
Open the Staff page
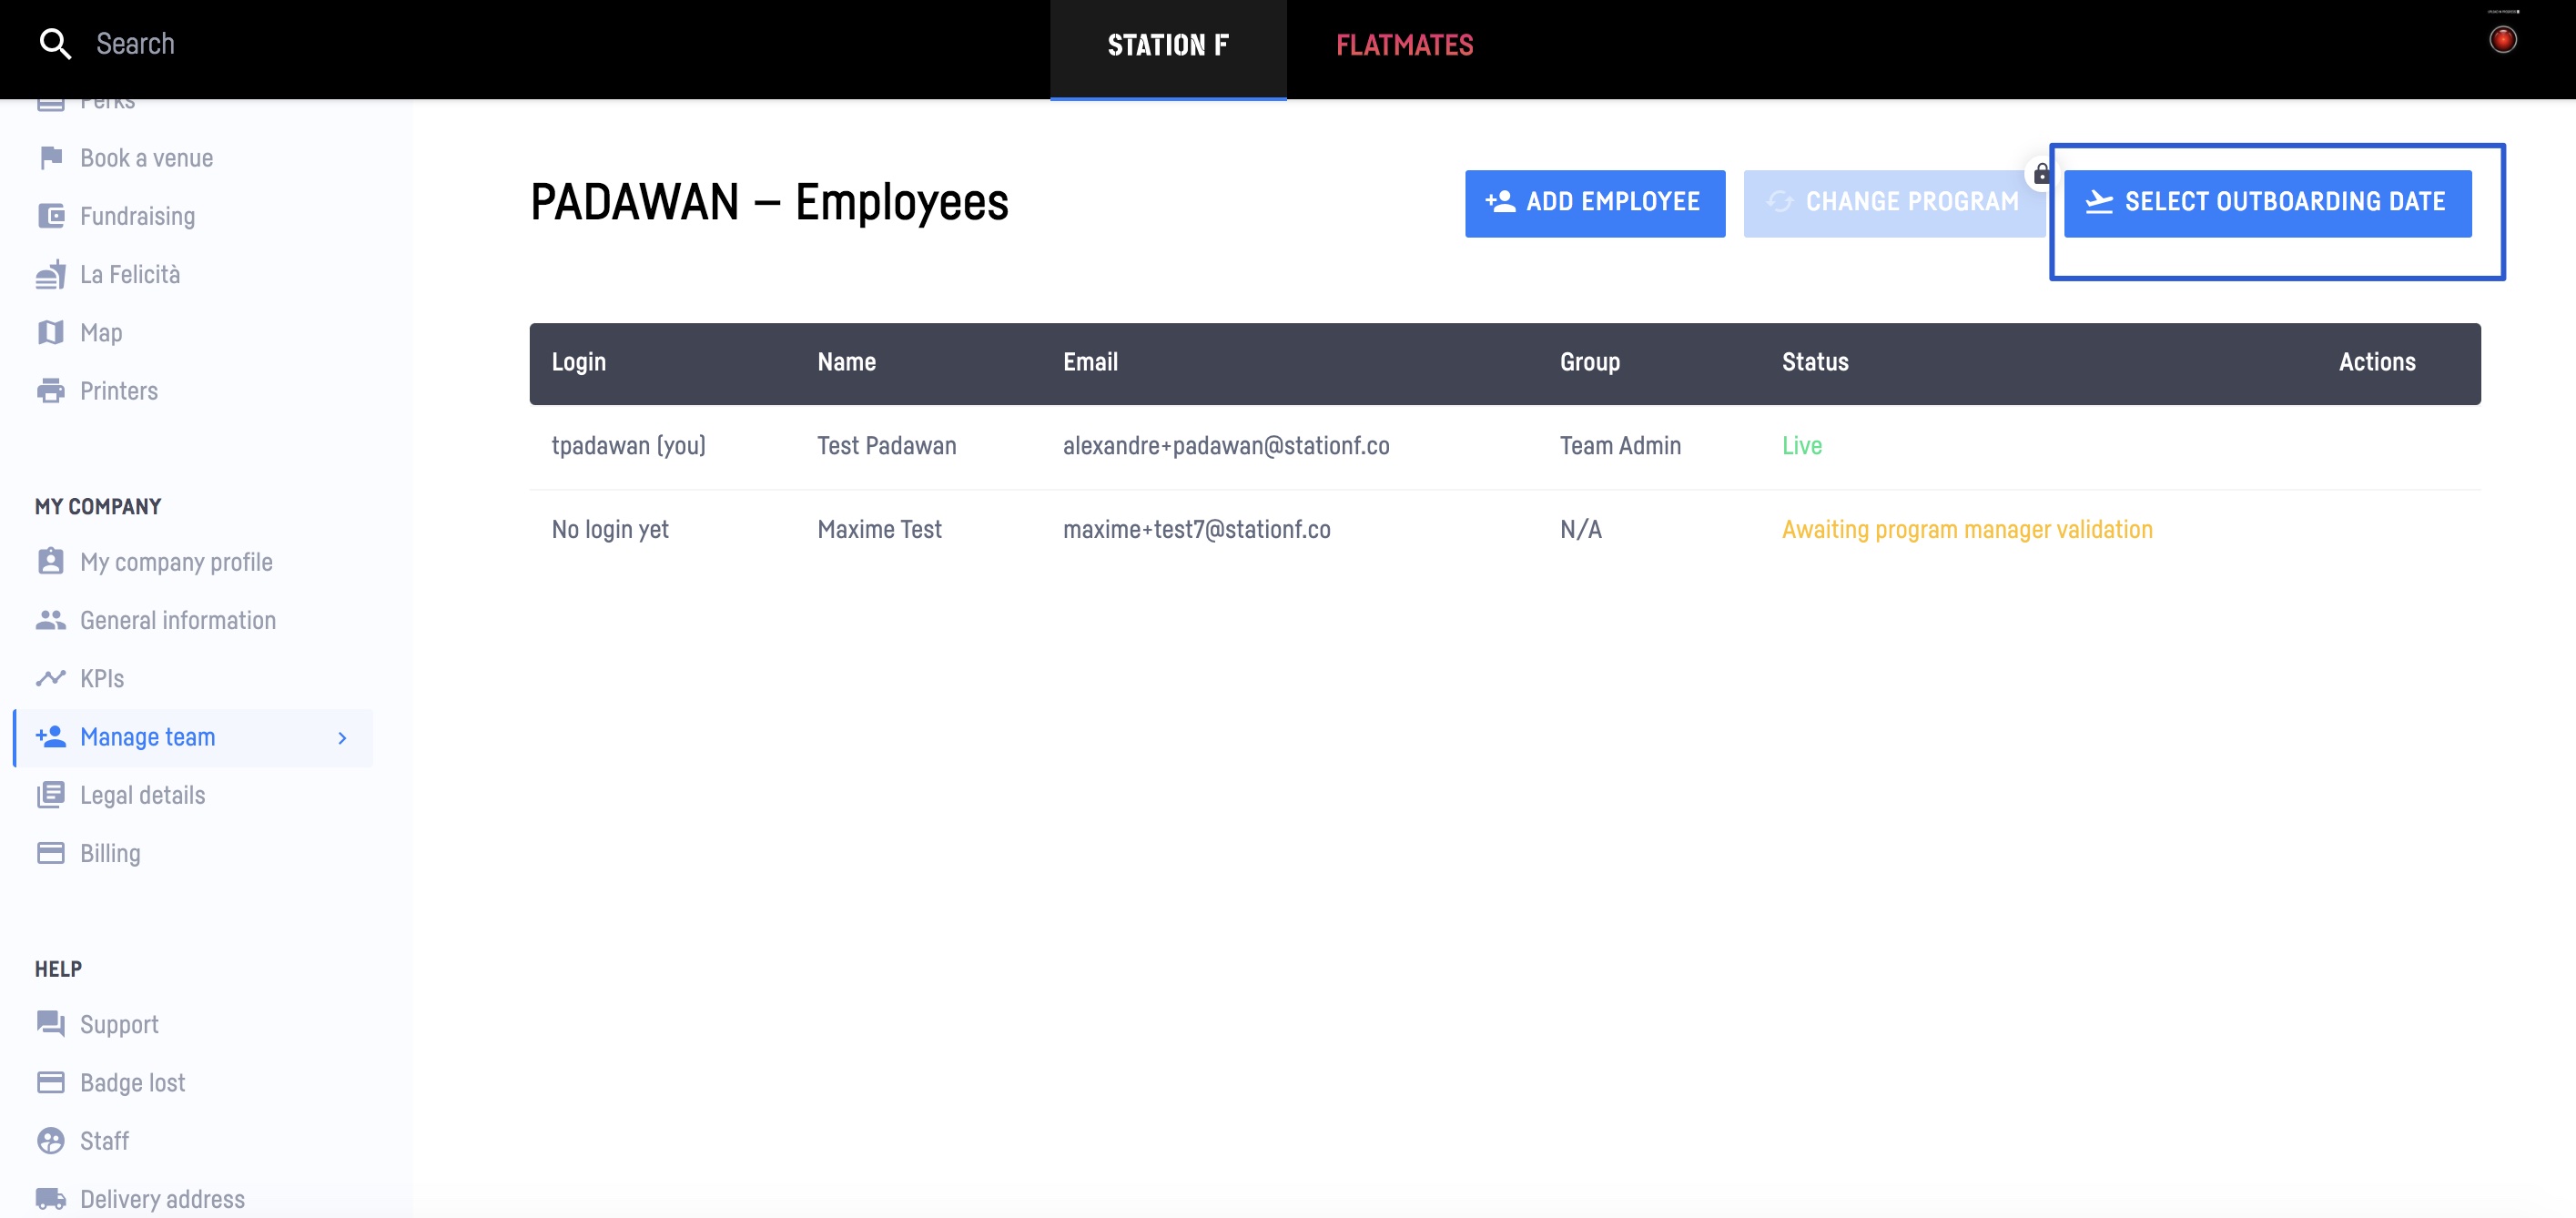[x=104, y=1140]
